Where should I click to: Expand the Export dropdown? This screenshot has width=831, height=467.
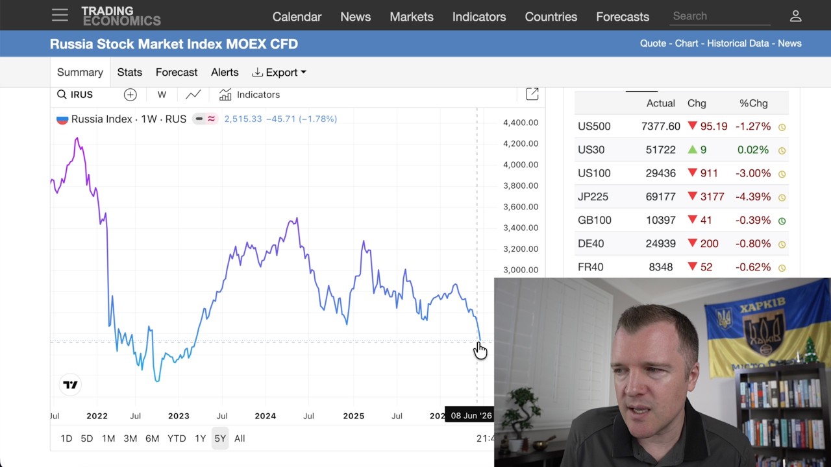279,72
